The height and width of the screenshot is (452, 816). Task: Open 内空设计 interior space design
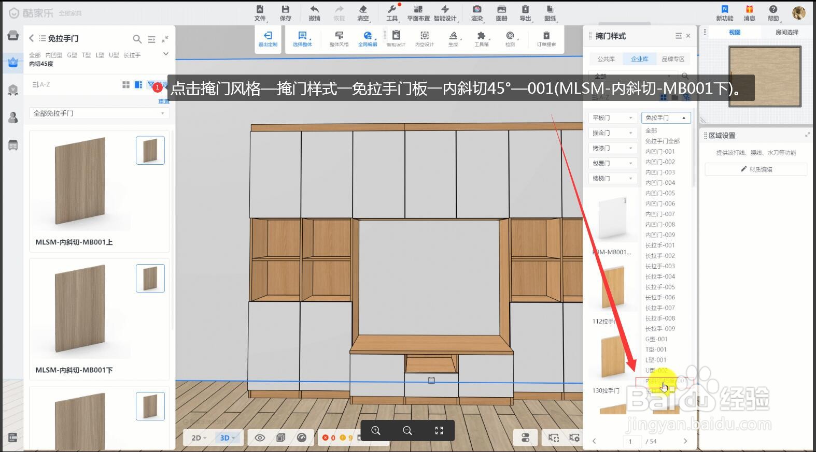425,39
